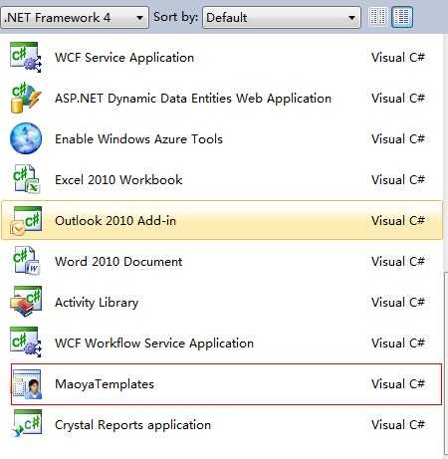Screen dimensions: 448x459
Task: Click the Activity Library icon
Action: (26, 302)
